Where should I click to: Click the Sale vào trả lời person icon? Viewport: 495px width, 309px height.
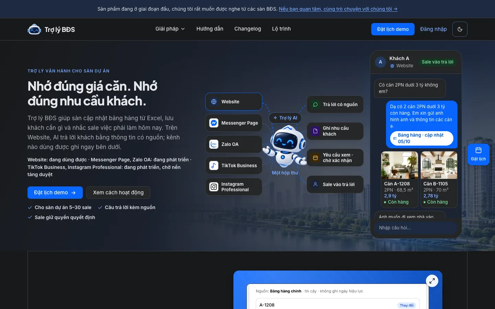315,184
